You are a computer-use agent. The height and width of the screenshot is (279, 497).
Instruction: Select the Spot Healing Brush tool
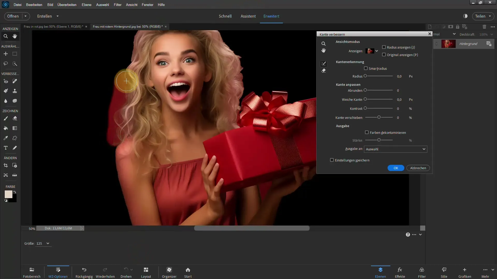tap(15, 81)
